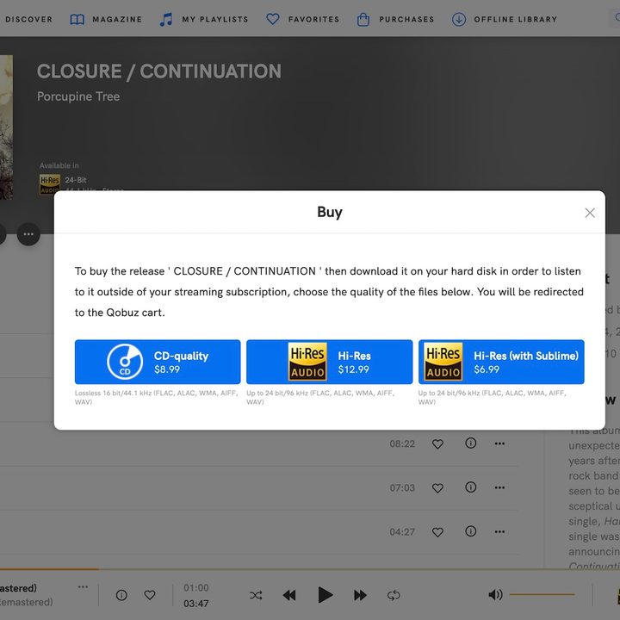Buy Hi-Res version for $12.99
The width and height of the screenshot is (620, 620).
329,362
